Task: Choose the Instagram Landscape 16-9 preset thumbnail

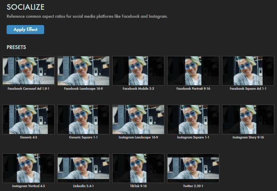Action: tap(138, 119)
